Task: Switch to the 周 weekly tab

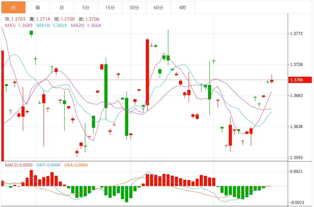Action: click(37, 7)
